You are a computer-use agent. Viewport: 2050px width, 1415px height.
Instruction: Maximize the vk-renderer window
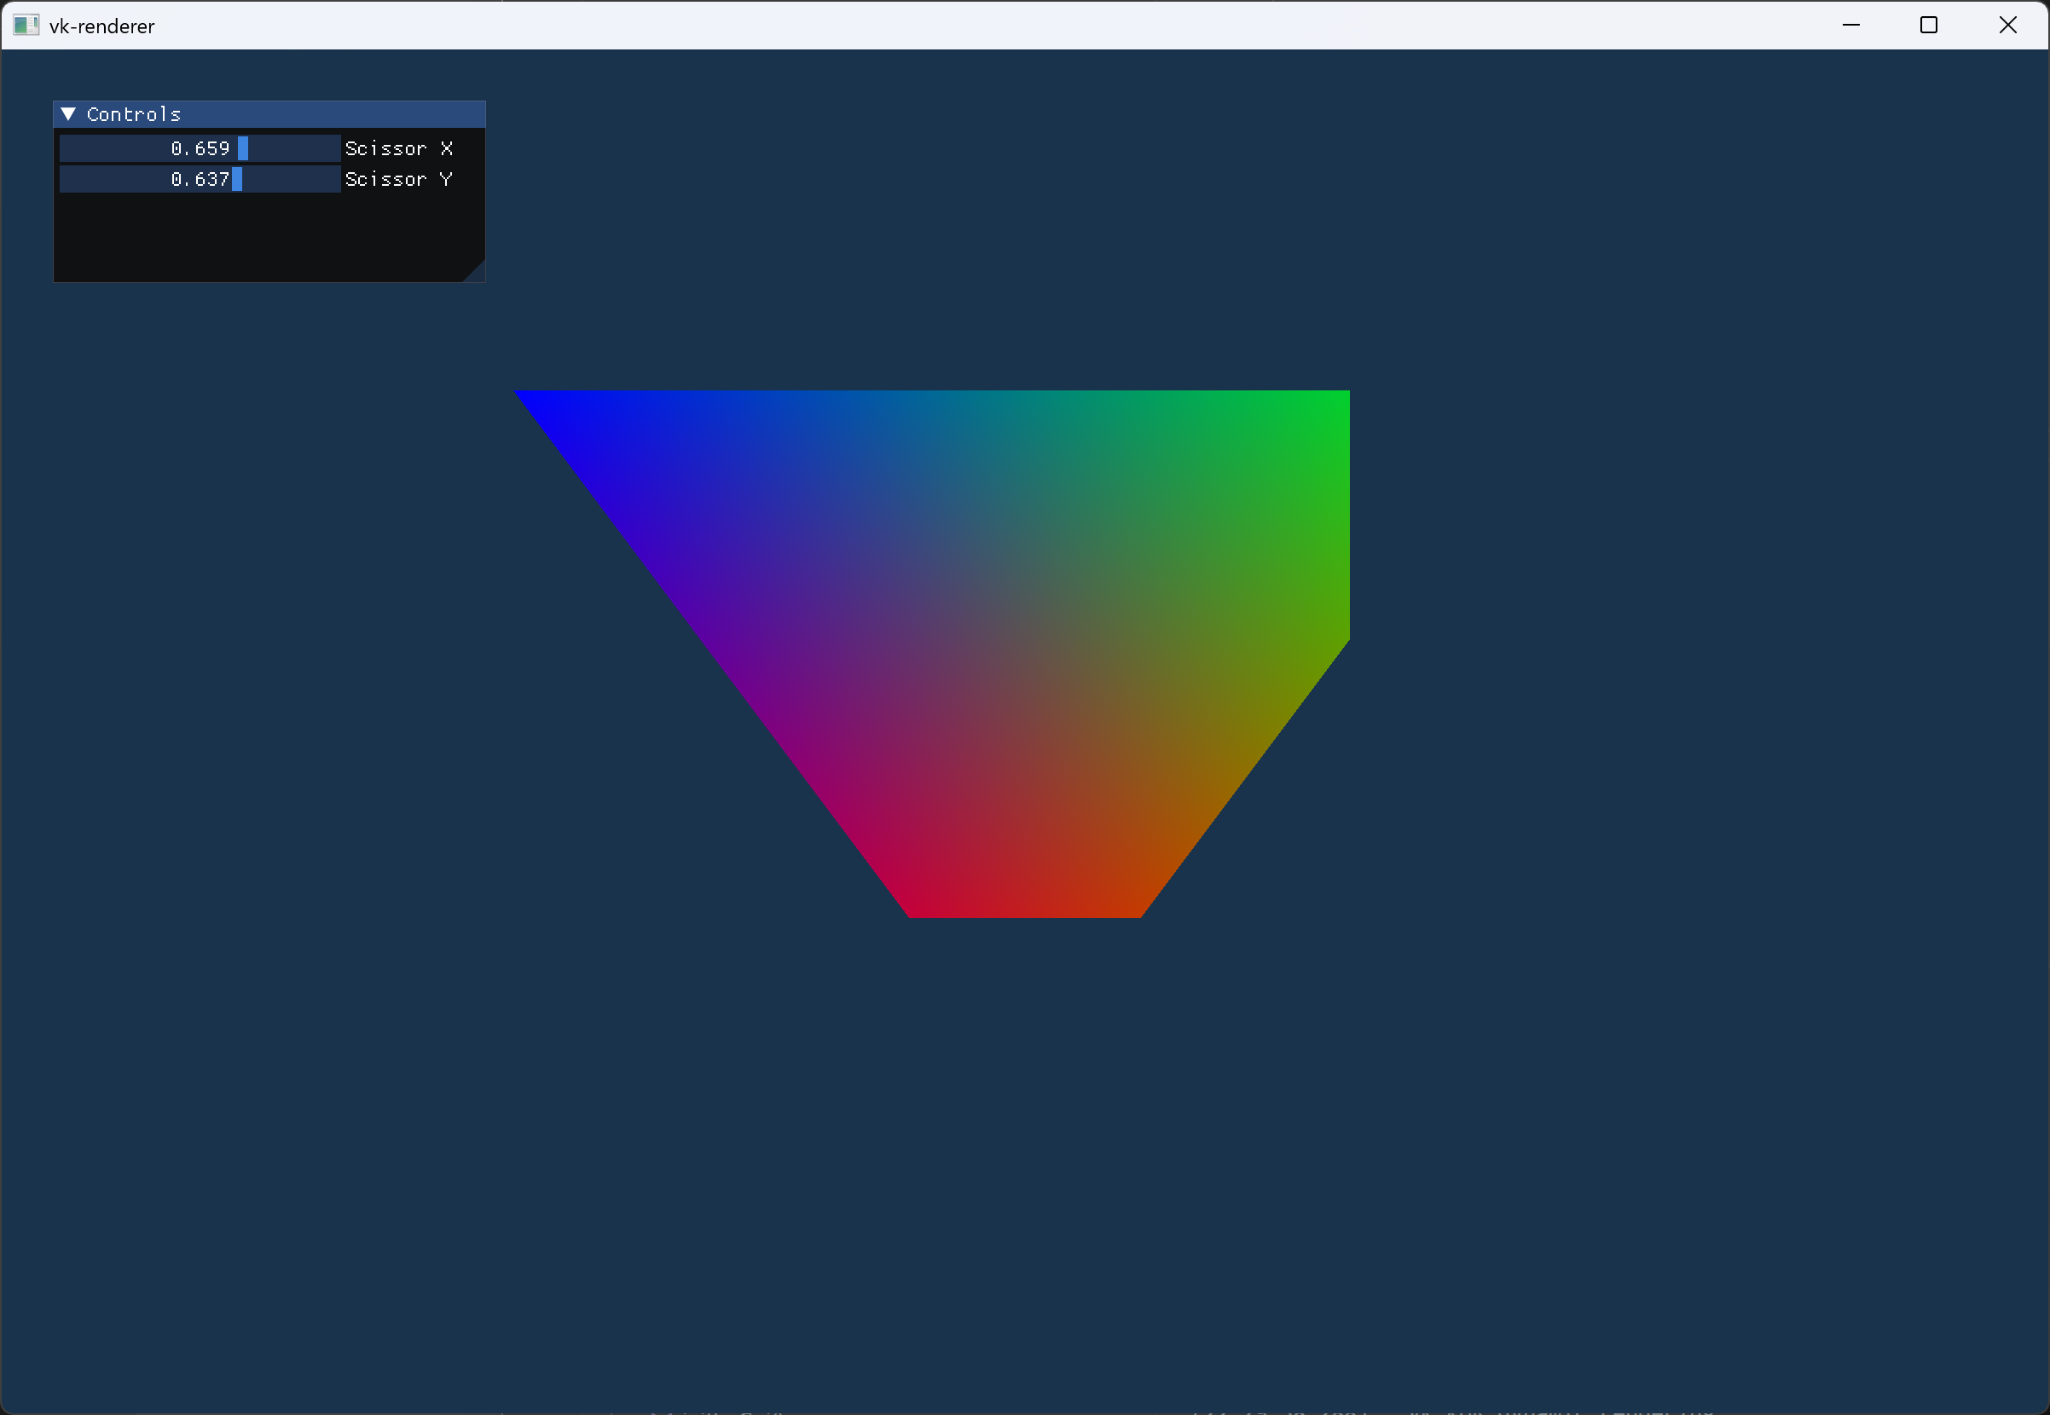pyautogui.click(x=1929, y=25)
